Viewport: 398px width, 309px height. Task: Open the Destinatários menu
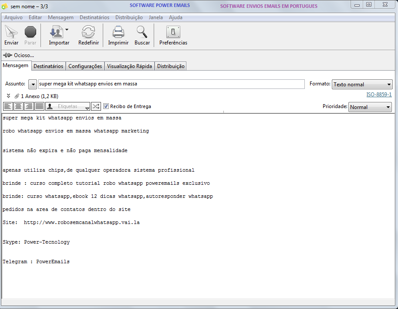pos(94,17)
